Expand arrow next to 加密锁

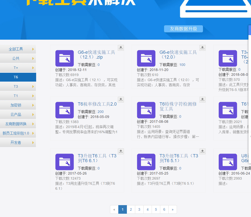(33, 105)
